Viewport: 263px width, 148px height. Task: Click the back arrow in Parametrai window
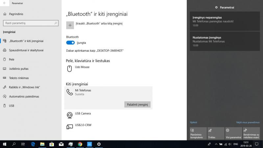pyautogui.click(x=5, y=3)
